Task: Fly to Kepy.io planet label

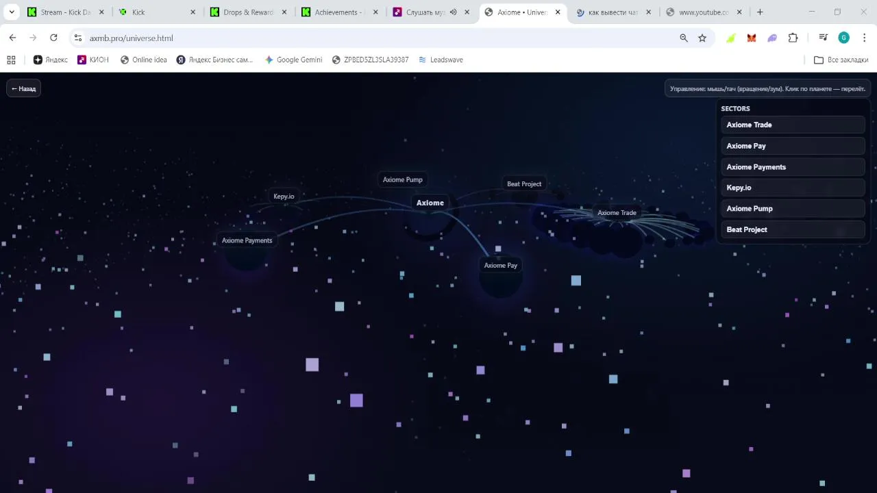Action: 284,197
